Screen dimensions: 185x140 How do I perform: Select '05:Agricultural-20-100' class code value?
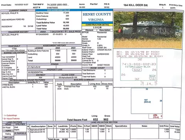coord(68,78)
